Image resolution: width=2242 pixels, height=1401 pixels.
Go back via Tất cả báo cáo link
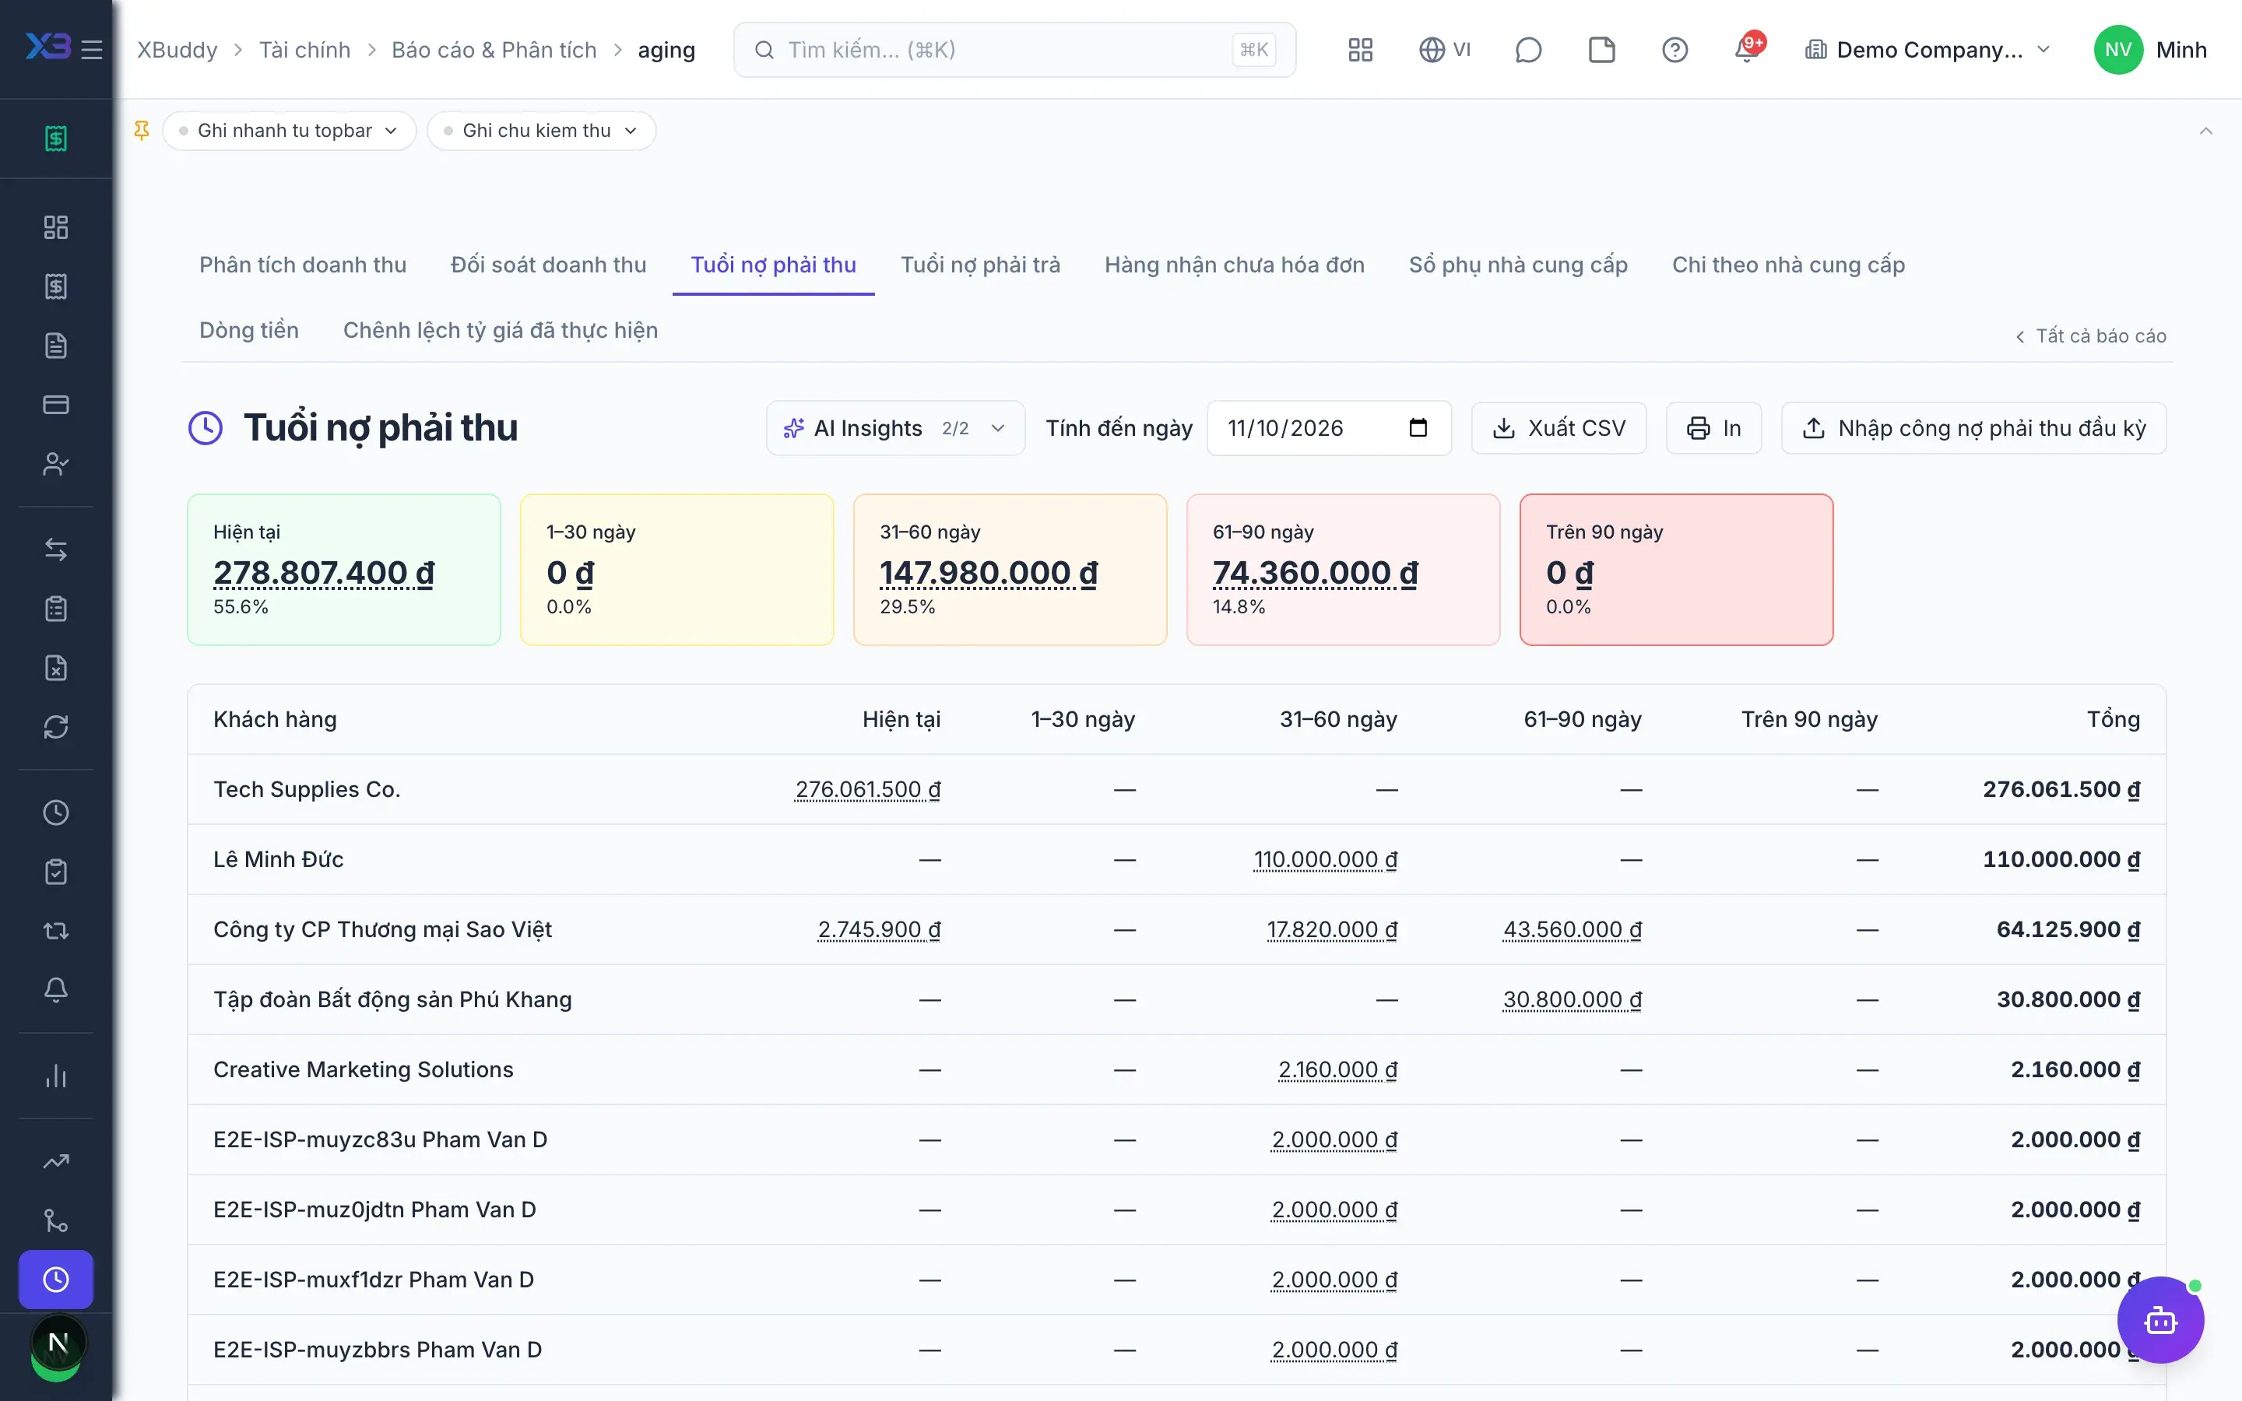tap(2090, 335)
